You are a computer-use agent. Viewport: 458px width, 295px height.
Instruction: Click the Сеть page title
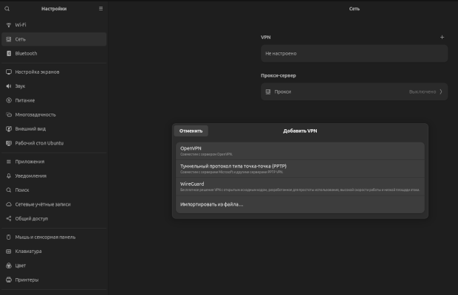355,9
